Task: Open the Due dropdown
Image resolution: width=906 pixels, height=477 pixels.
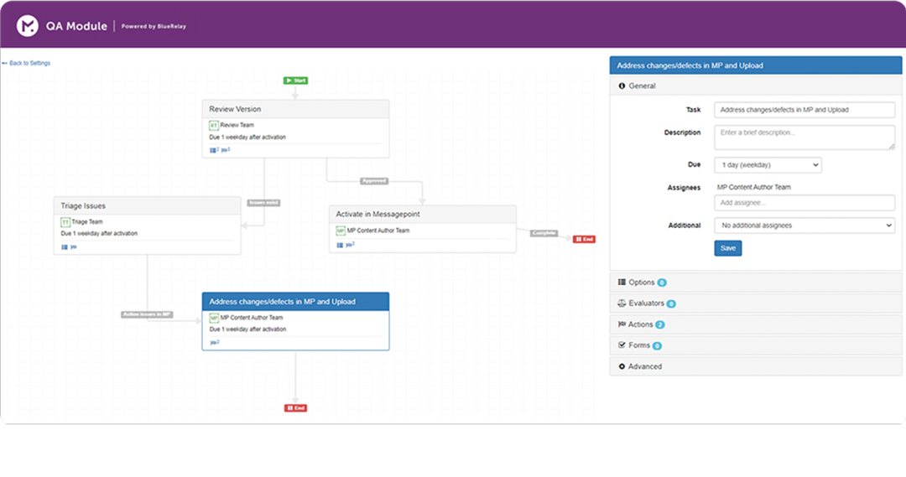Action: point(768,164)
